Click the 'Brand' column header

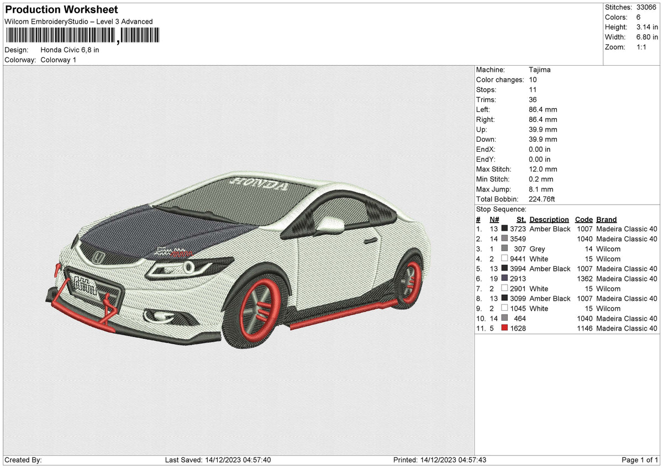pyautogui.click(x=607, y=219)
